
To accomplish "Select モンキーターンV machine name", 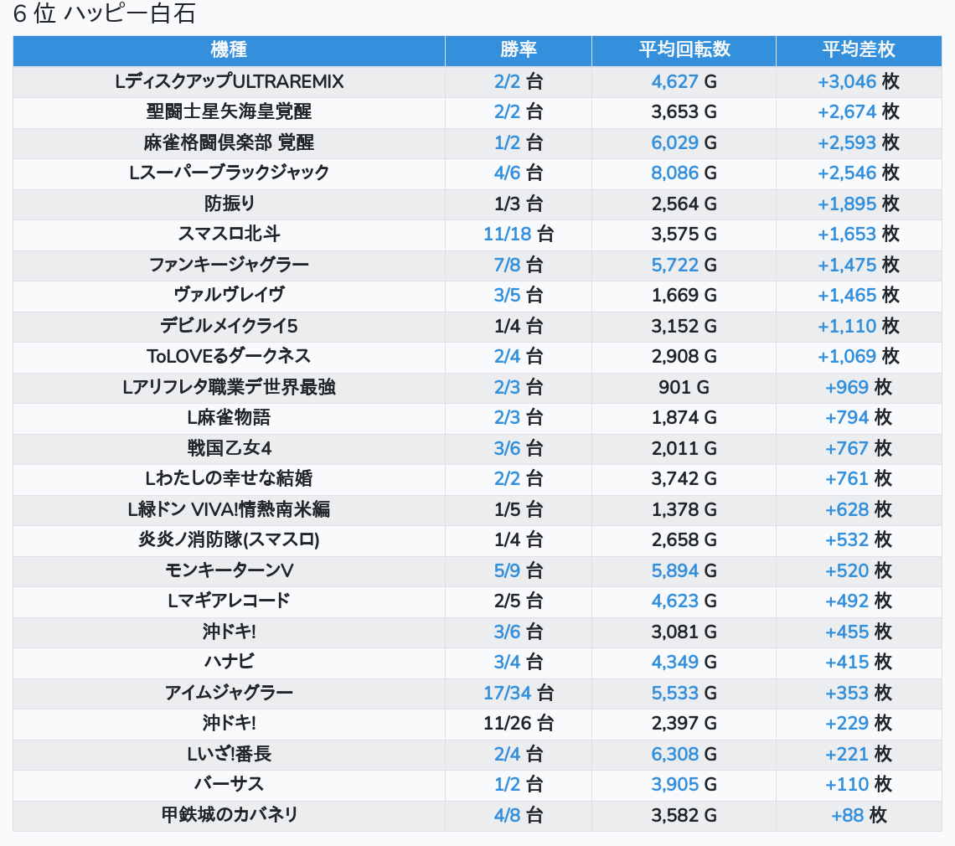I will click(x=229, y=570).
